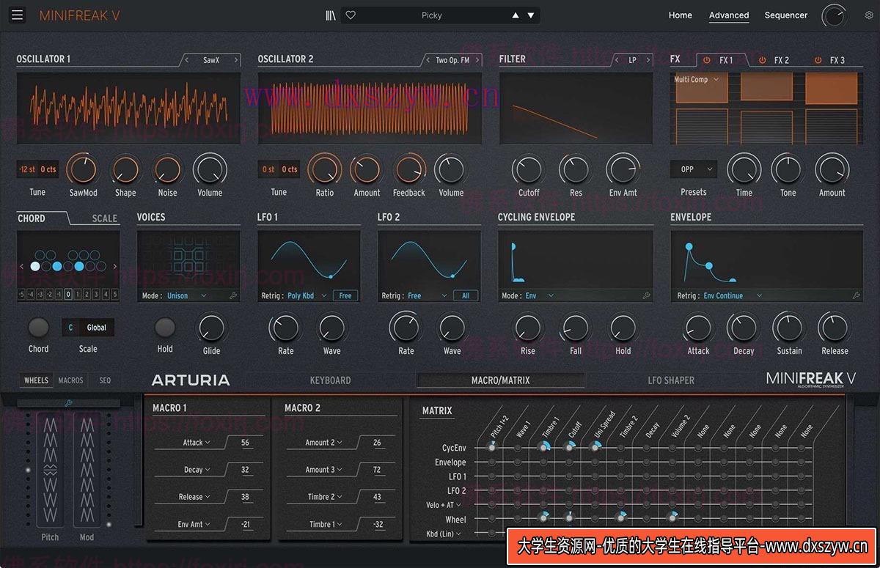Select previous filter type arrow
The height and width of the screenshot is (568, 880).
pos(617,60)
